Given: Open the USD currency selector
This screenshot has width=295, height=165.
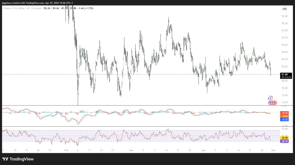Looking at the screenshot, I should [284, 9].
